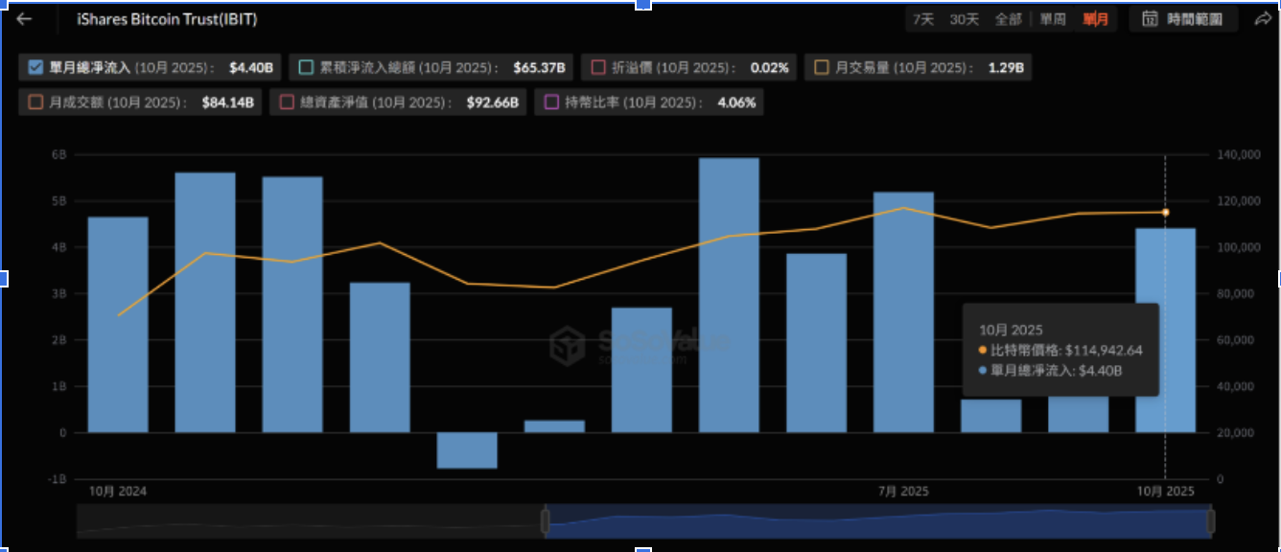This screenshot has width=1281, height=552.
Task: Click the iShares Bitcoin Trust(IBIT) title
Action: pos(167,19)
